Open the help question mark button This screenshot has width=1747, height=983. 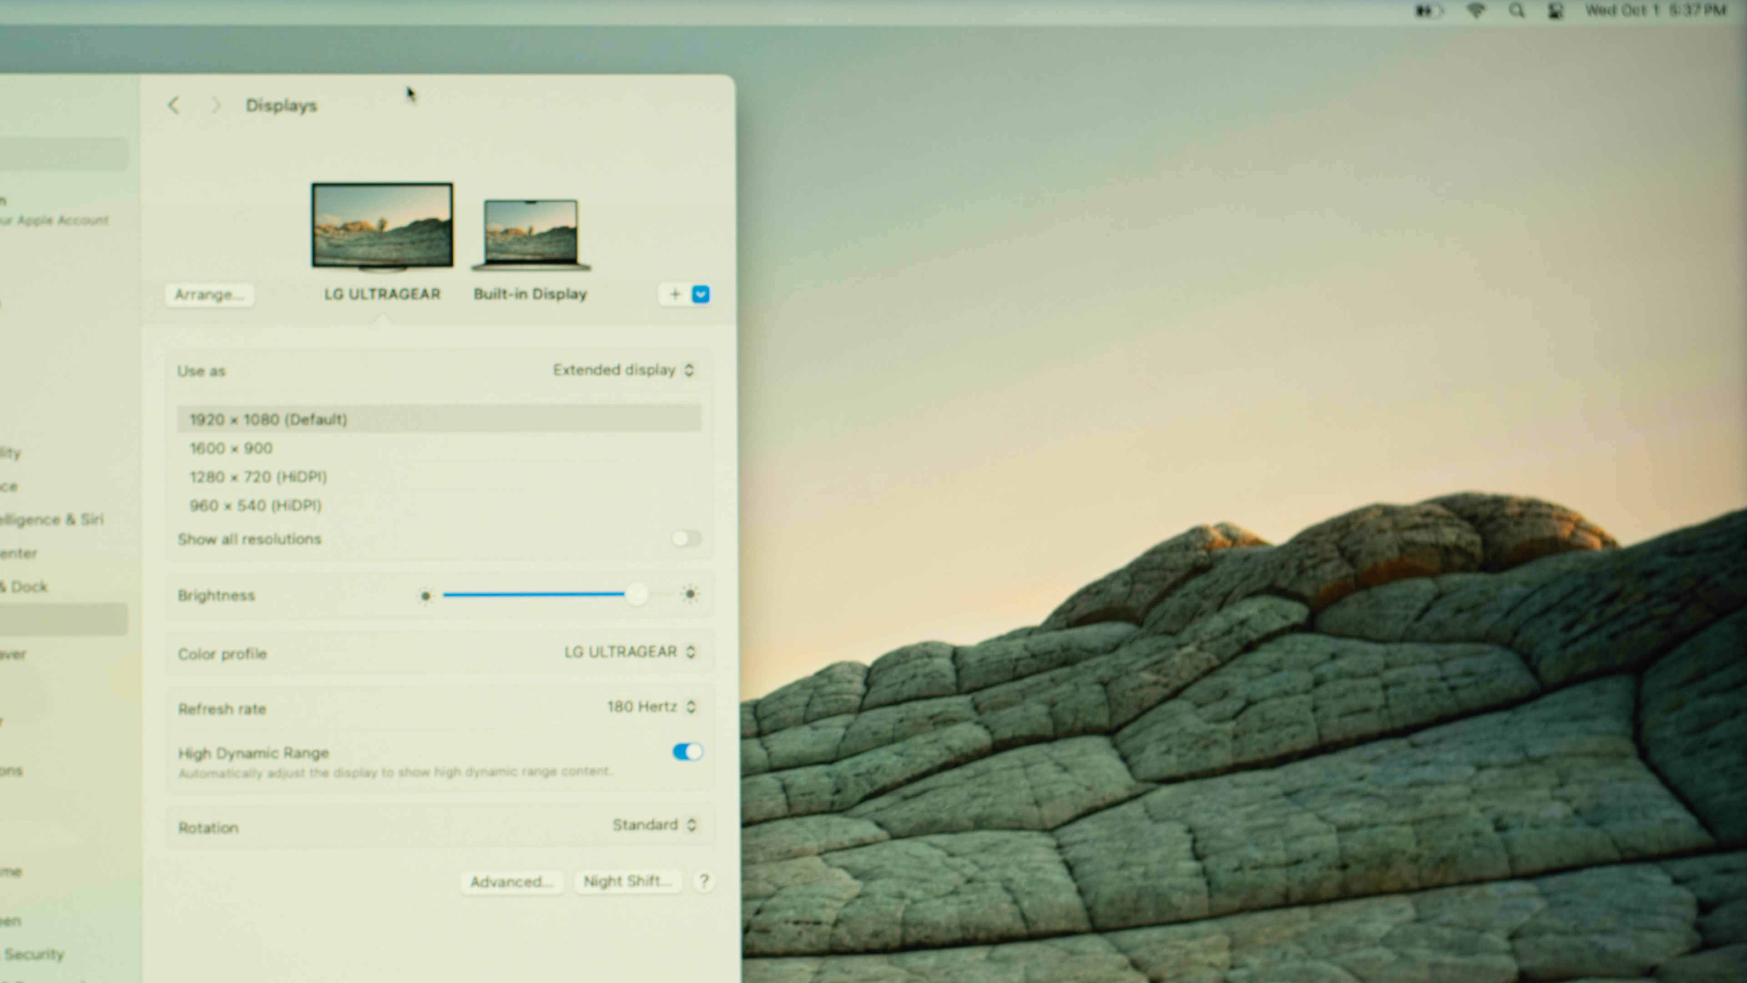pos(704,881)
